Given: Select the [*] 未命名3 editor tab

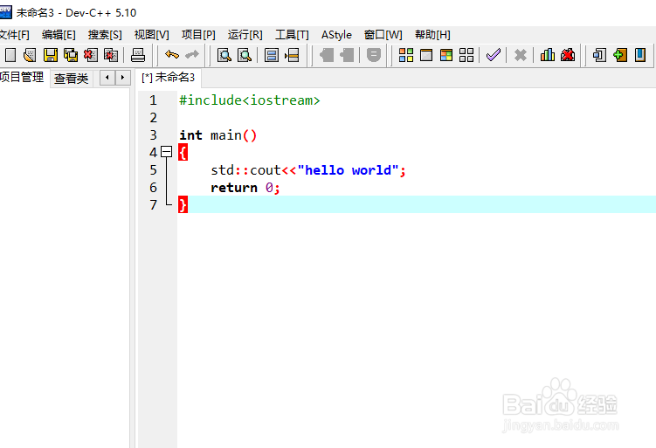Looking at the screenshot, I should 169,78.
